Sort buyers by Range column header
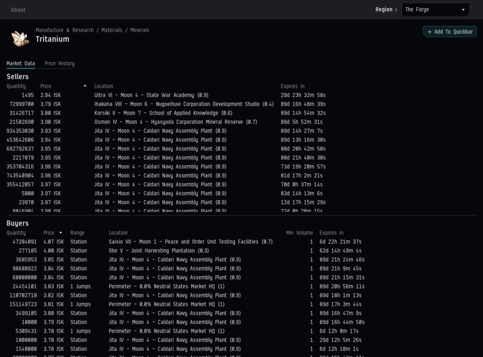Viewport: 483px width, 357px height. click(x=77, y=233)
